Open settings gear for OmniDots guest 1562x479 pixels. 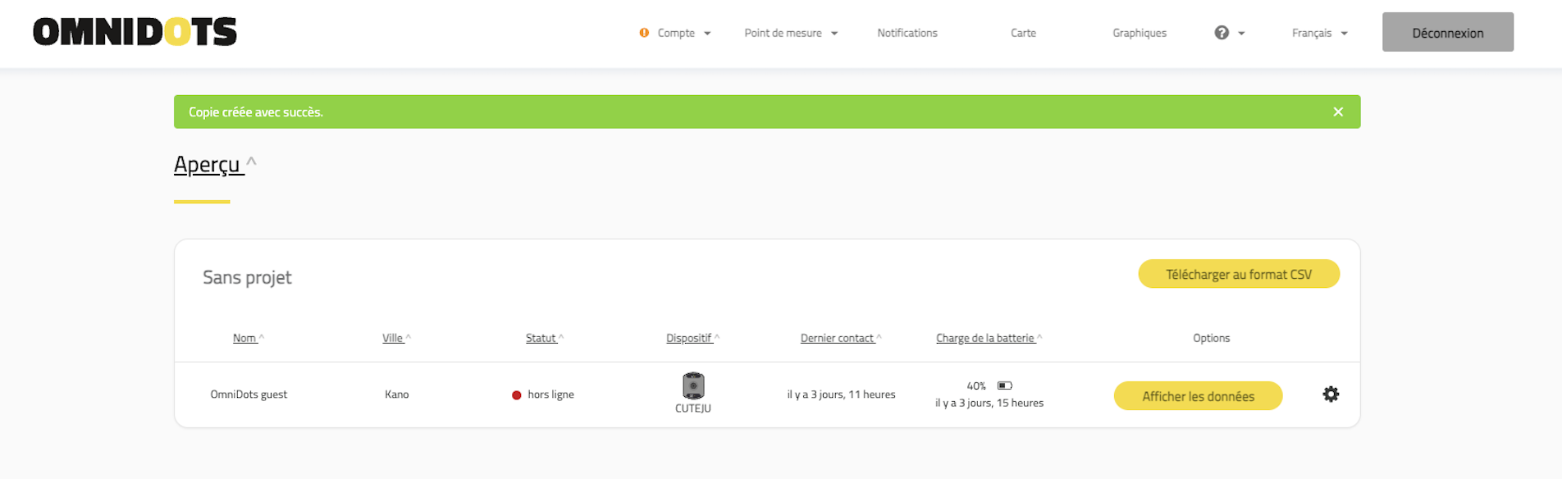click(1331, 395)
